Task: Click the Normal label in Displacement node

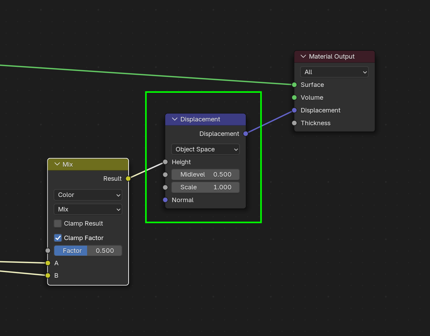Action: tap(183, 200)
